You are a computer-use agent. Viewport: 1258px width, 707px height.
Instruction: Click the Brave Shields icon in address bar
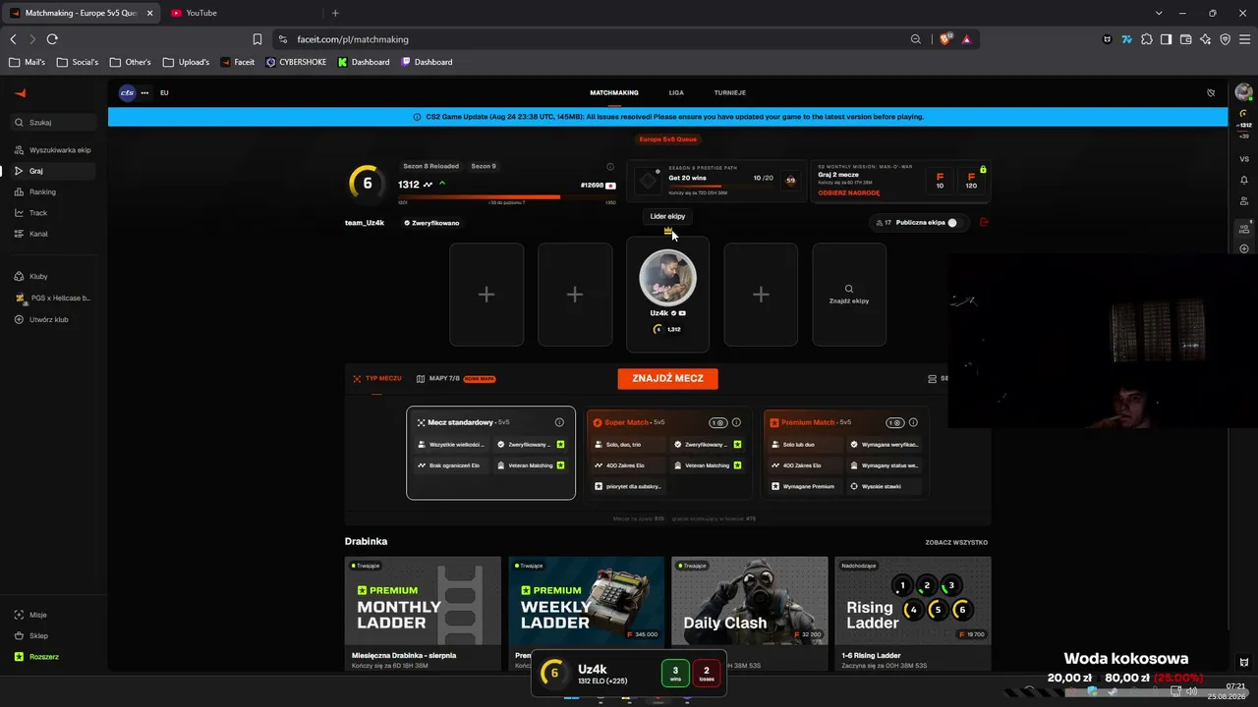point(946,39)
